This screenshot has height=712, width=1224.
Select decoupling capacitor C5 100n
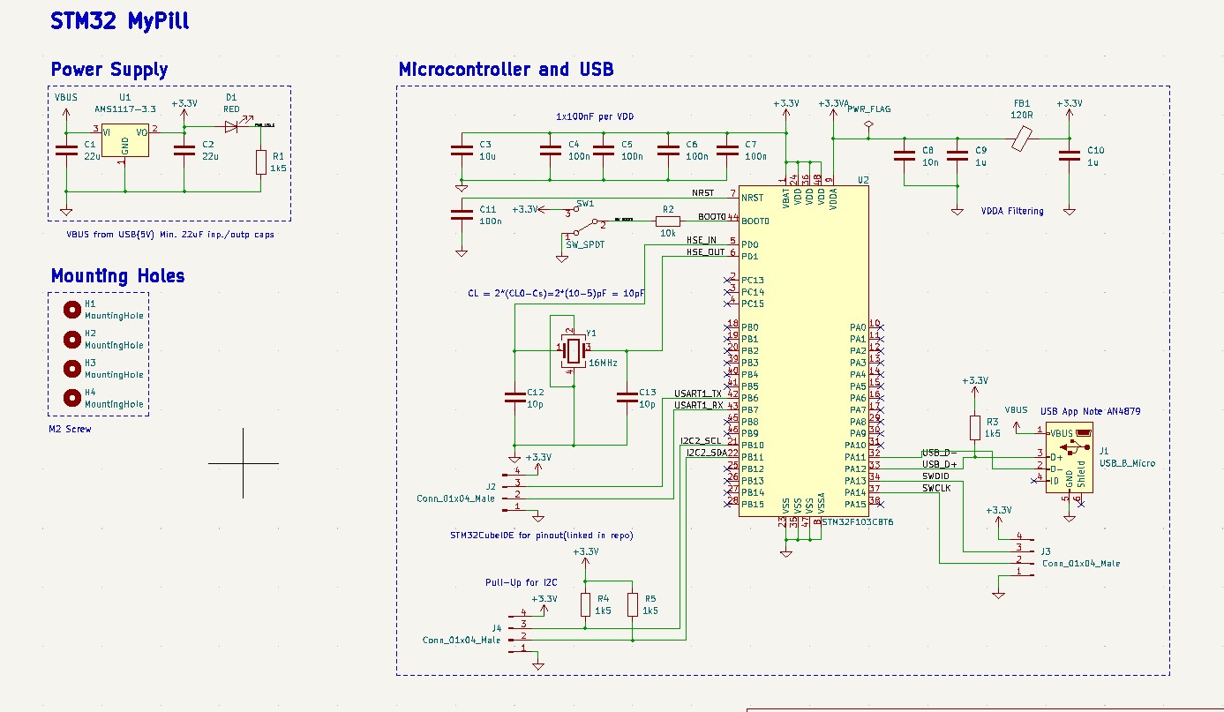pos(604,151)
